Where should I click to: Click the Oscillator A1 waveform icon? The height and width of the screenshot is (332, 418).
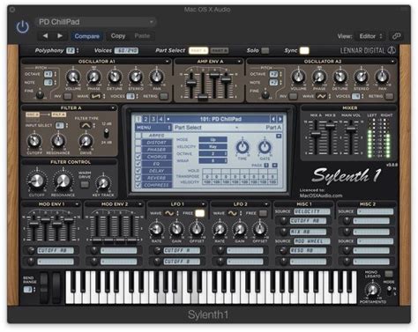pyautogui.click(x=96, y=96)
